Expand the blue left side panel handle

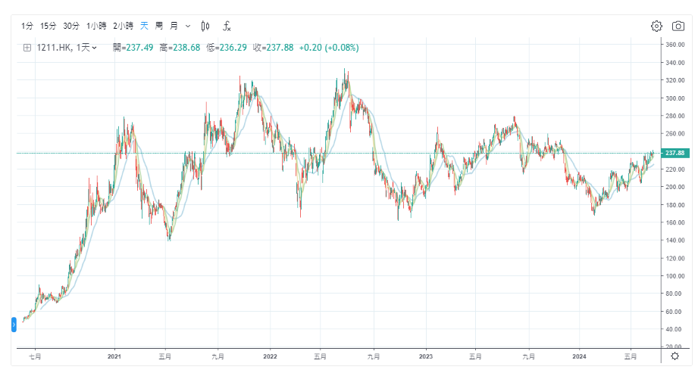14,325
